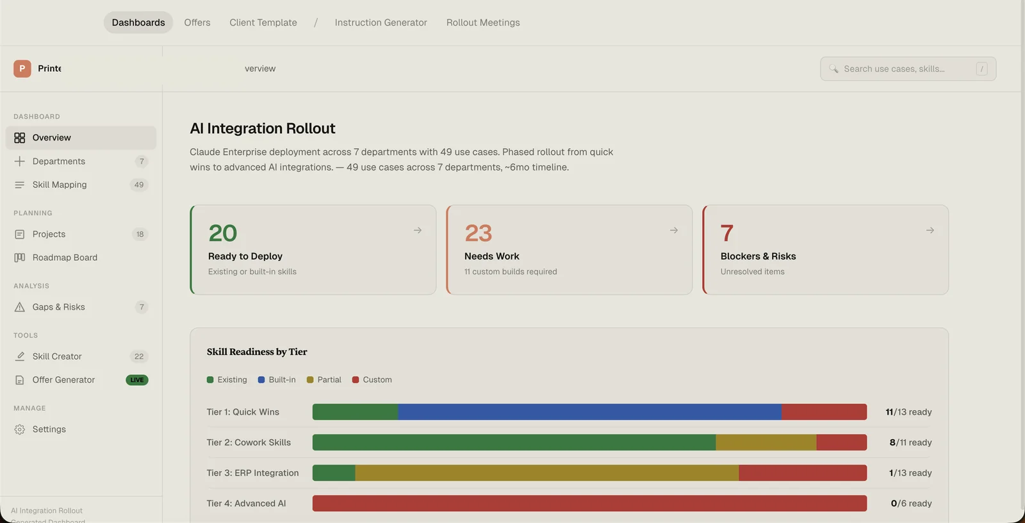This screenshot has height=523, width=1025.
Task: Click the Projects document icon
Action: click(20, 235)
